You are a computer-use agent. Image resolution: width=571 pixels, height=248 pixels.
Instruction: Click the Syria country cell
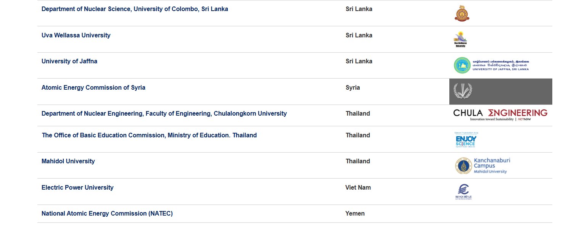353,87
